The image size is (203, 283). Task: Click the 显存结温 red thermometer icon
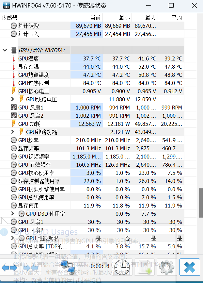point(14,66)
